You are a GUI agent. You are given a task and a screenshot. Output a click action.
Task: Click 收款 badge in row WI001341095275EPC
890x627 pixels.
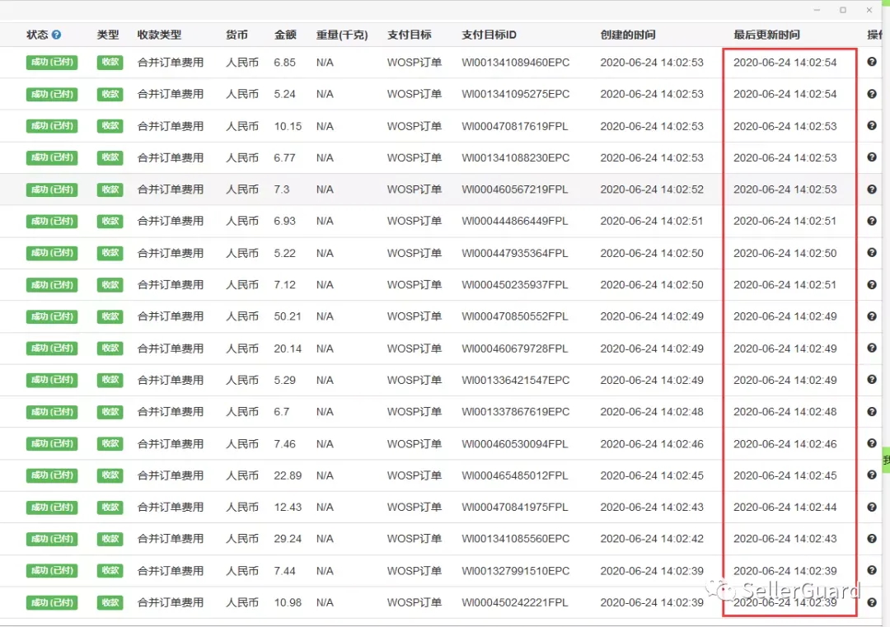click(x=110, y=94)
